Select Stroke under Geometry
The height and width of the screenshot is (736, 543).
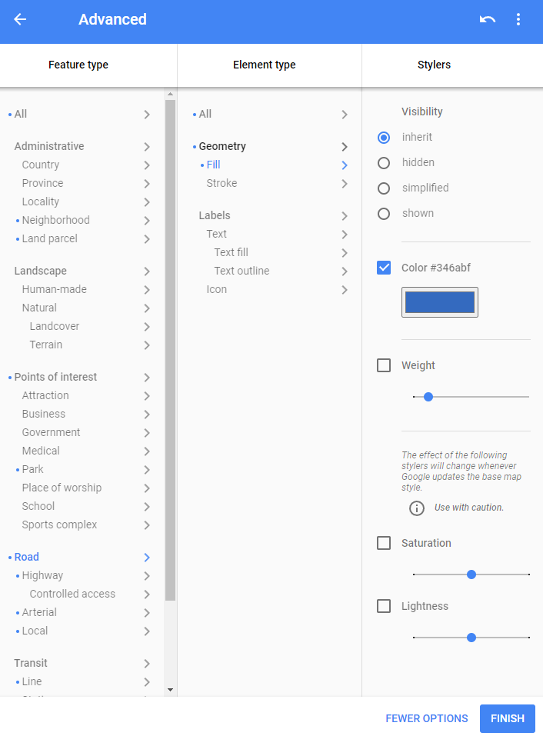222,183
